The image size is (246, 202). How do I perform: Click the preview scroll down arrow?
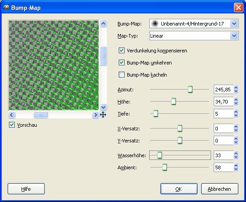[x=103, y=107]
